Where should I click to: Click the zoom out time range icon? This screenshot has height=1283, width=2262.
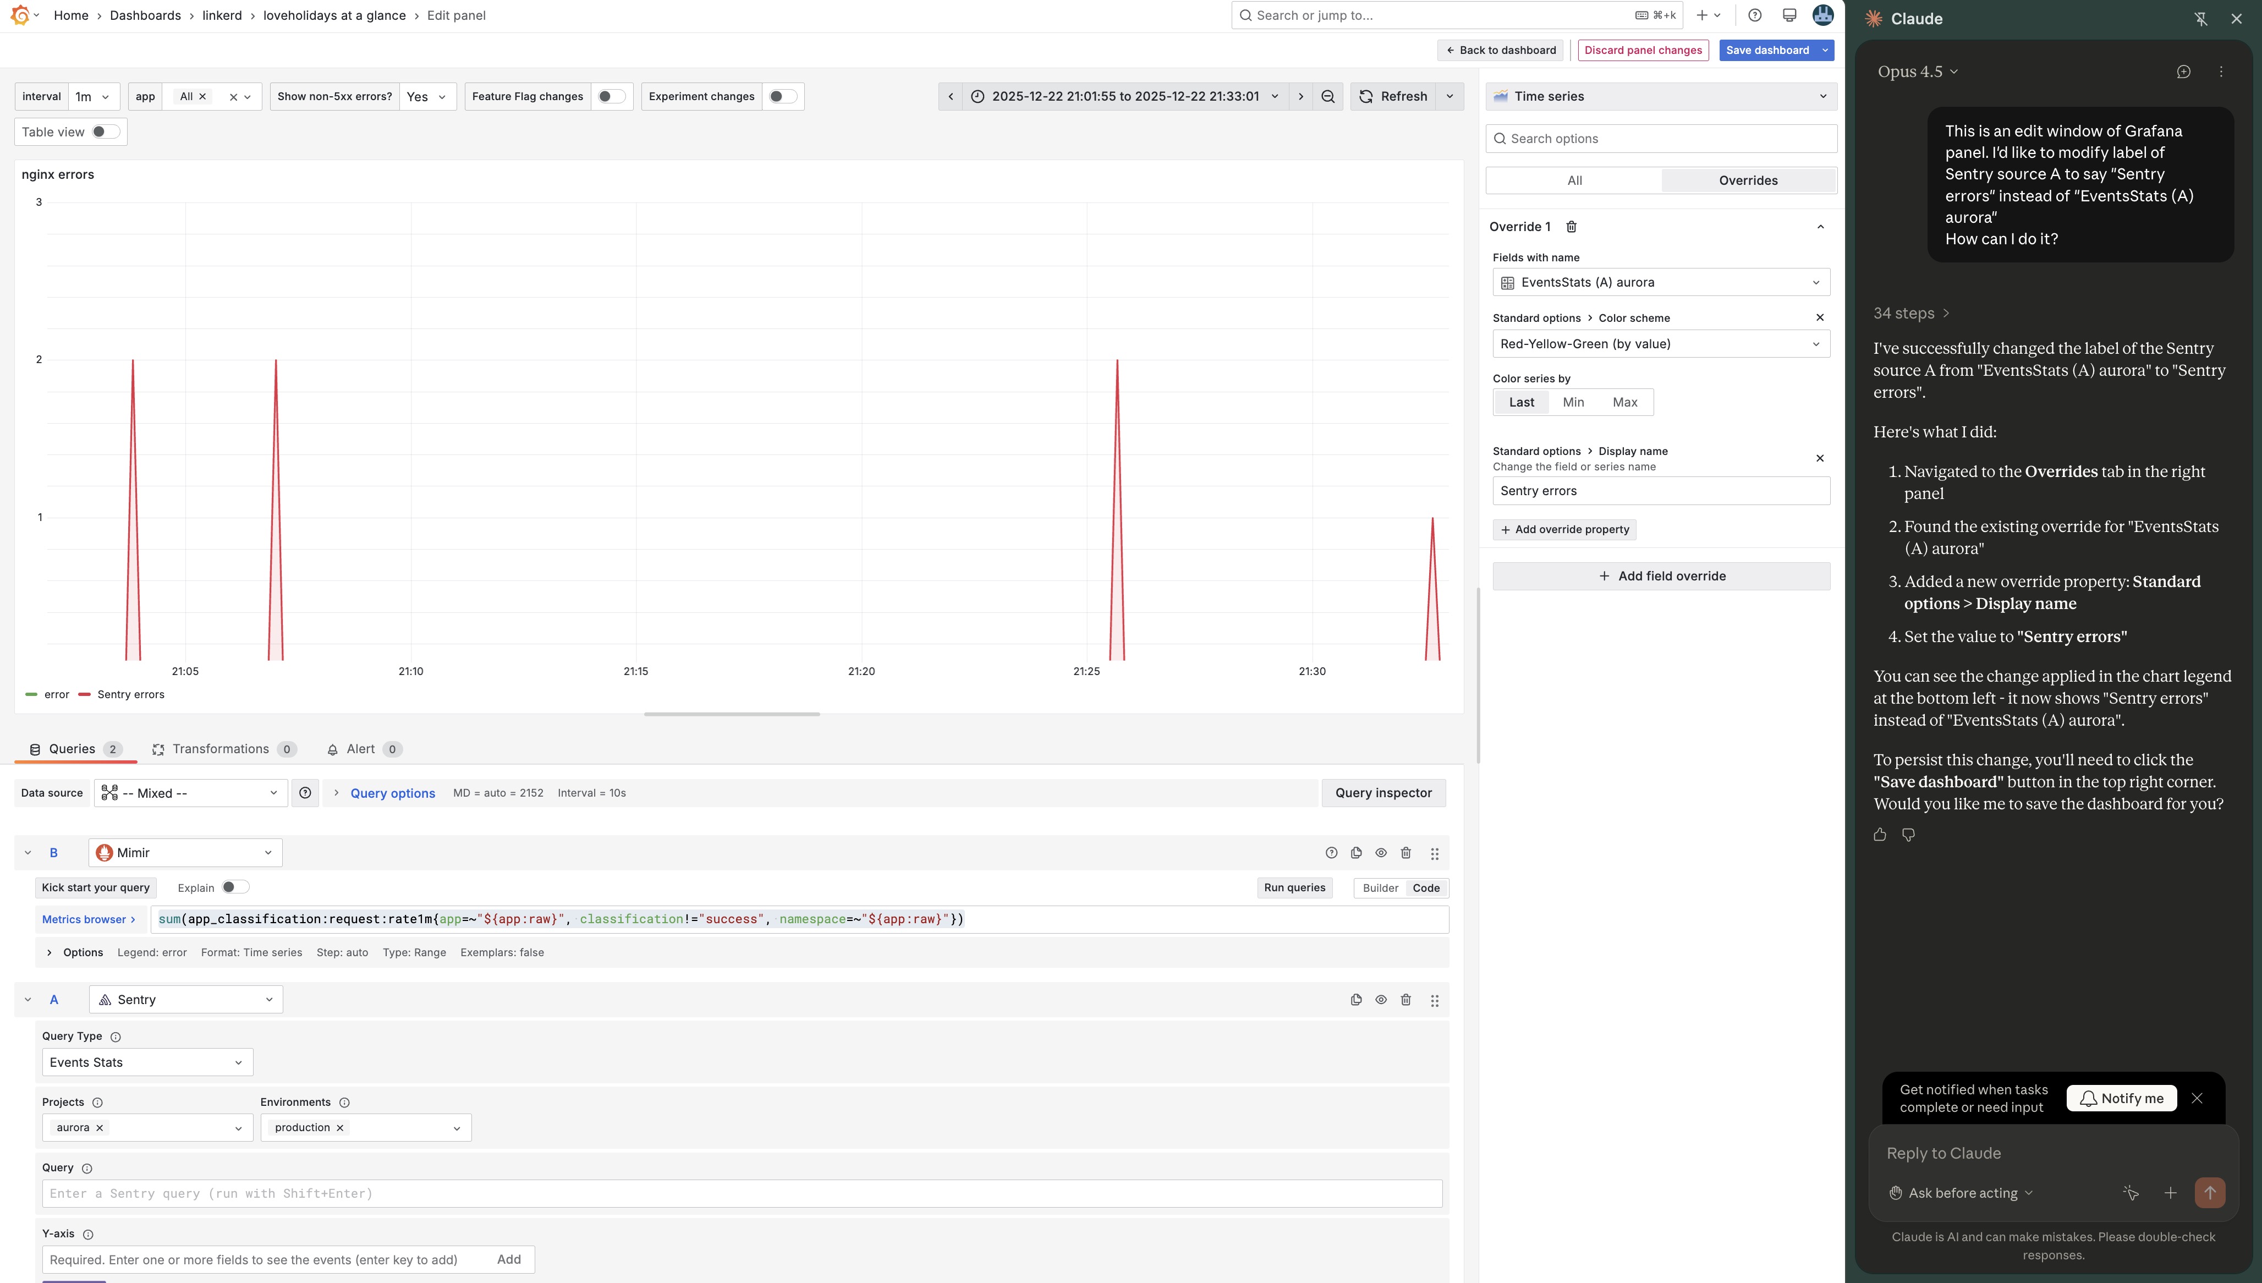[1327, 97]
